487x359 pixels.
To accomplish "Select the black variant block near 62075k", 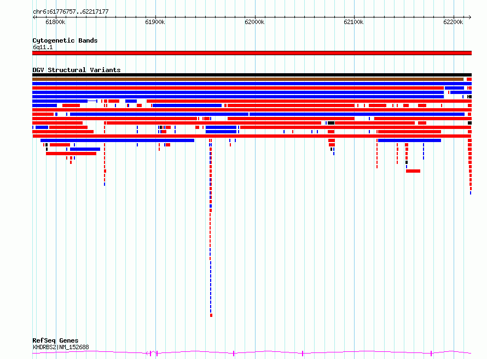I will point(331,123).
